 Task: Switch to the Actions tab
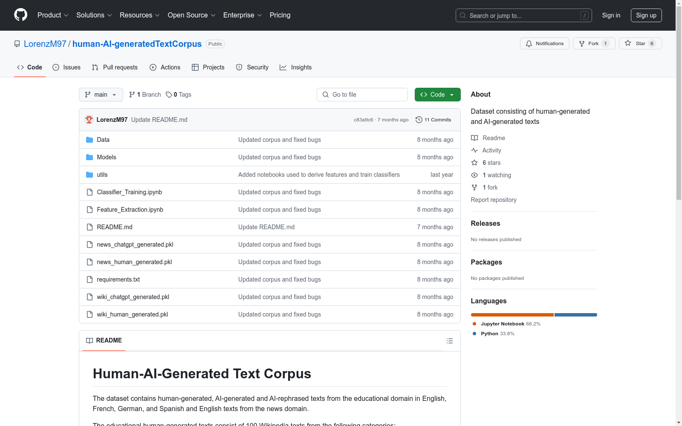coord(165,67)
